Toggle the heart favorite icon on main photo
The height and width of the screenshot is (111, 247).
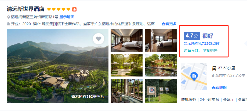tap(99, 39)
